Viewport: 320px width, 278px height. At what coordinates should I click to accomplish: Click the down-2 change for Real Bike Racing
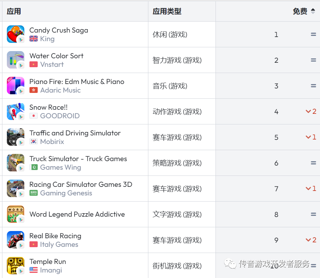coord(311,240)
